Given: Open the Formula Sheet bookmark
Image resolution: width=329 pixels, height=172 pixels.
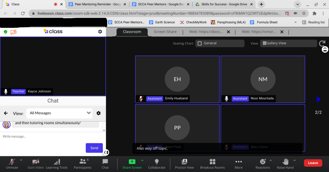Looking at the screenshot, I should click(x=264, y=22).
